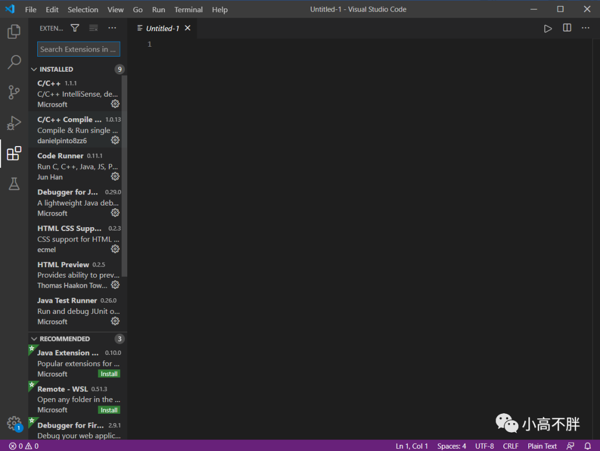600x451 pixels.
Task: Split the editor to the right
Action: (567, 28)
